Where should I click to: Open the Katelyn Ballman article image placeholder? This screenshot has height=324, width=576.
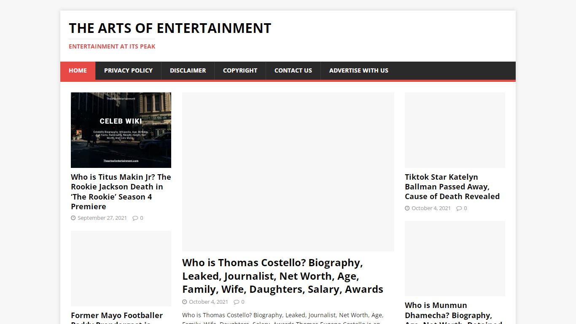point(455,130)
